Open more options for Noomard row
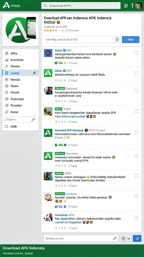144x257 pixels. pos(136,132)
